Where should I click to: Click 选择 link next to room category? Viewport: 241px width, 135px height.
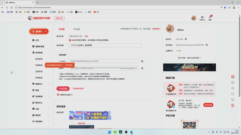(x=86, y=36)
